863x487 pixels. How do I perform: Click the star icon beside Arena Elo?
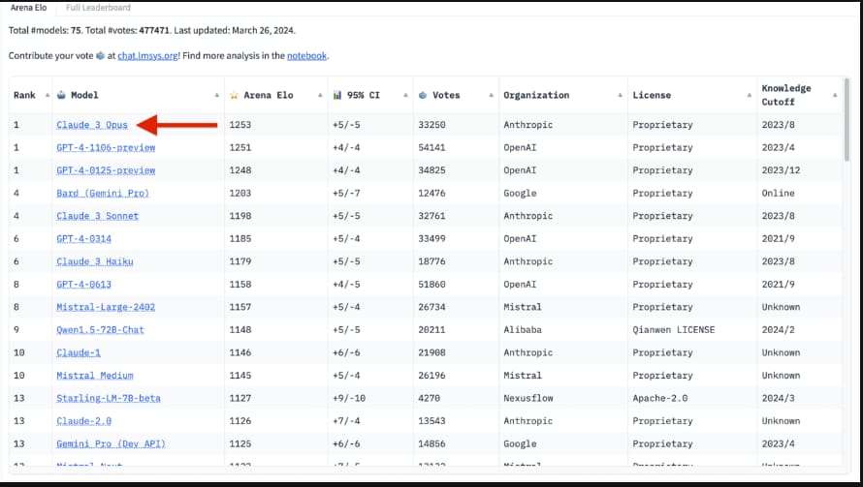click(x=234, y=95)
